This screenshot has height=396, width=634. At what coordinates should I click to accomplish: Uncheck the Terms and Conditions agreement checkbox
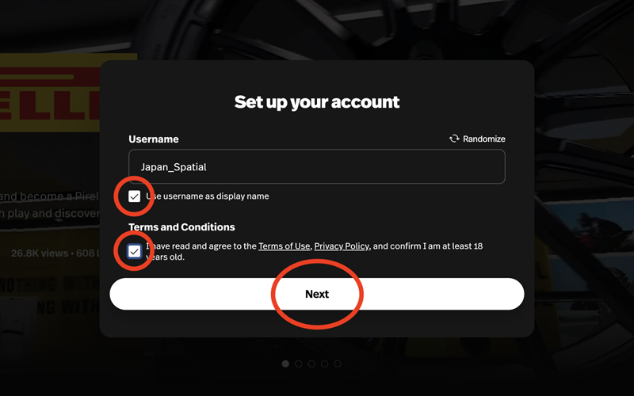134,251
